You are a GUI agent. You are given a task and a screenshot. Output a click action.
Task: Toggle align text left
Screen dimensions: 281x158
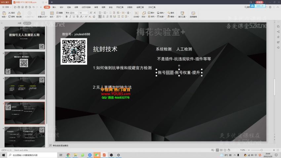coord(100,17)
